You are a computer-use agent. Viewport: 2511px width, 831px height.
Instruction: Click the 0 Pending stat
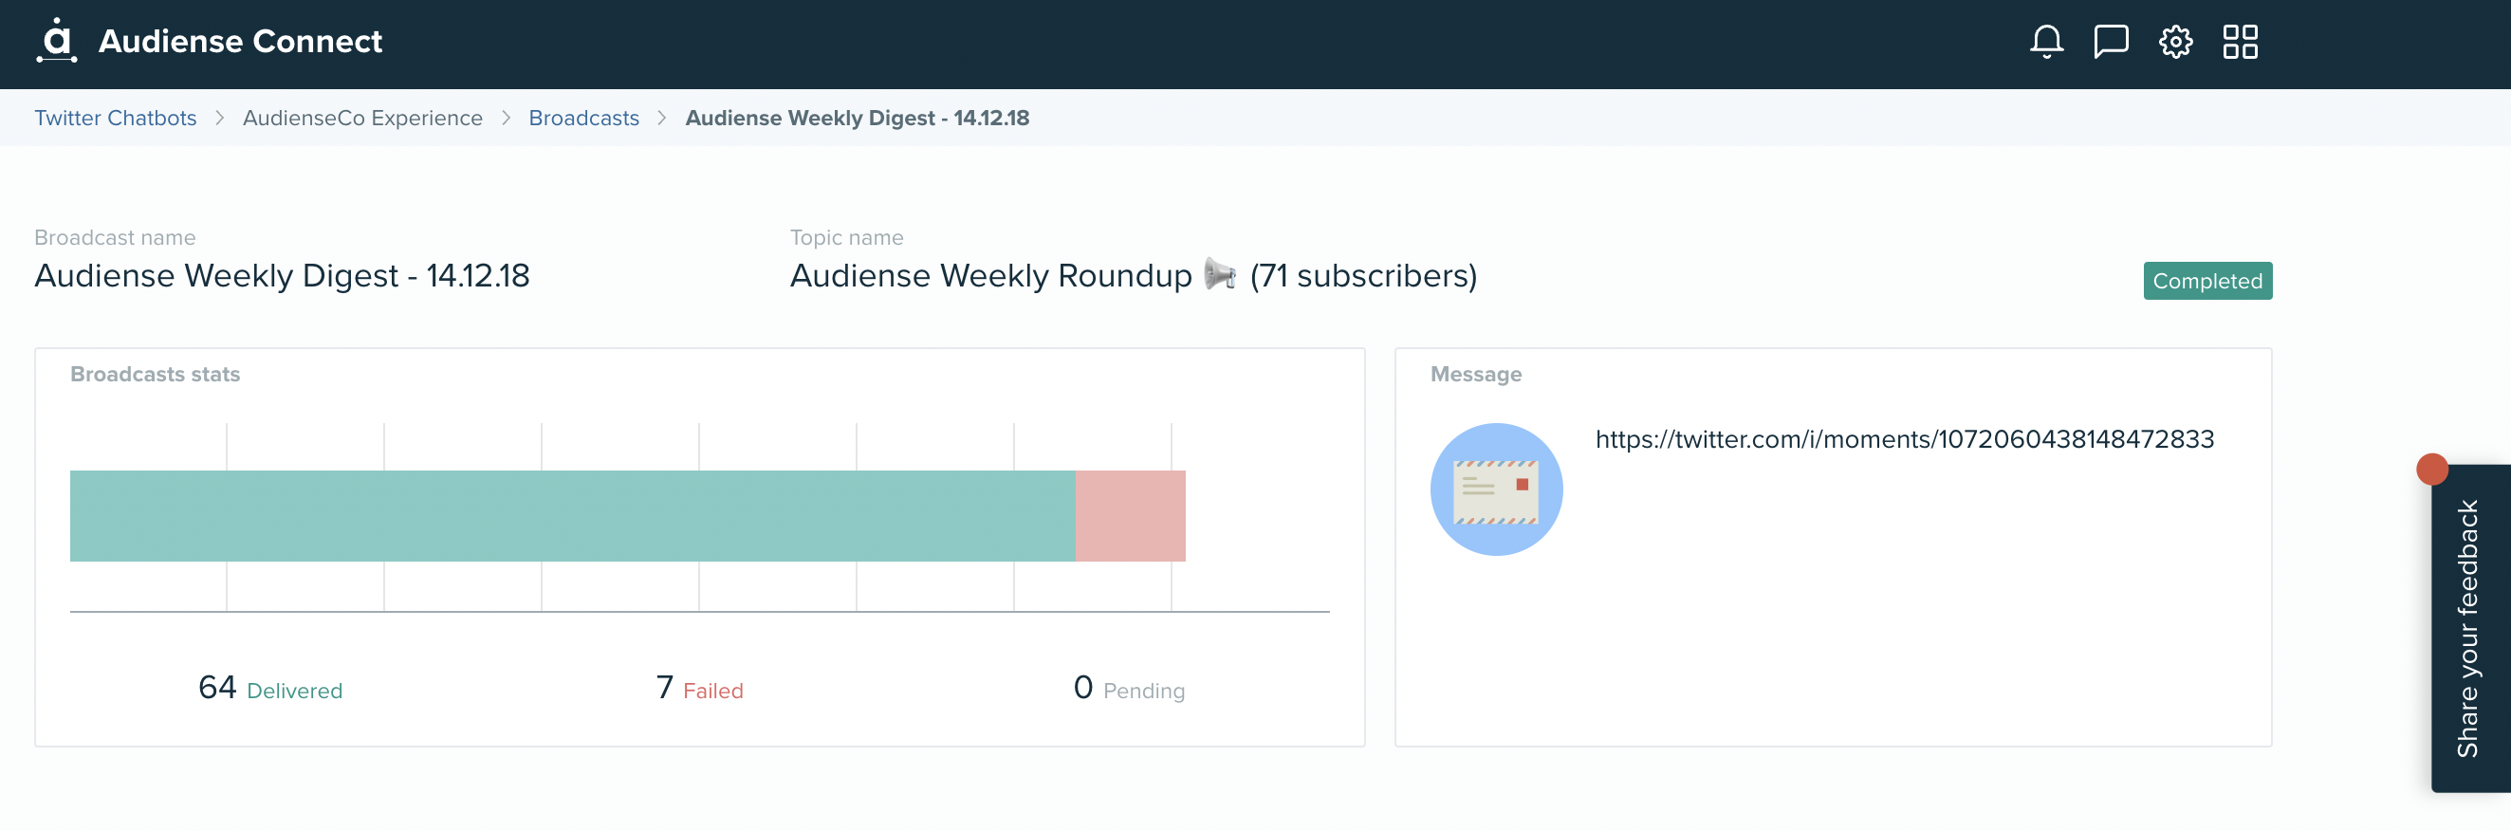(x=1129, y=689)
